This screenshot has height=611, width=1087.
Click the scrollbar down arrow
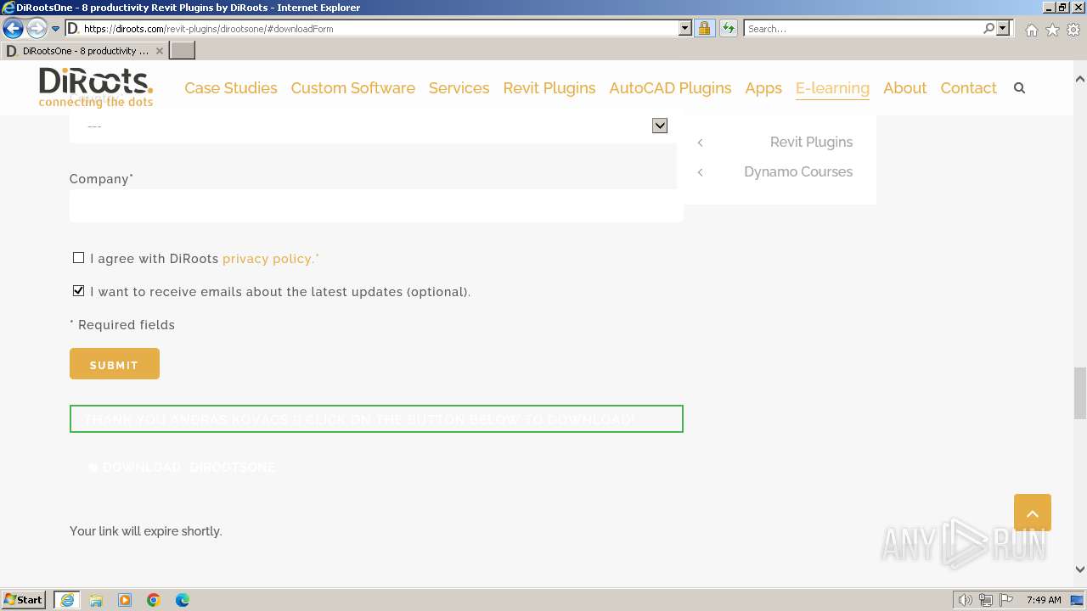point(1080,569)
